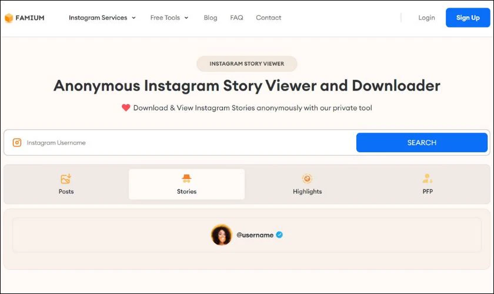Click the PFP person download icon
The width and height of the screenshot is (494, 294).
tap(428, 178)
